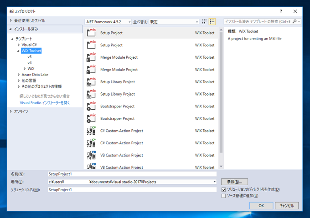Expand the オンライン section
310x218 pixels.
11,112
